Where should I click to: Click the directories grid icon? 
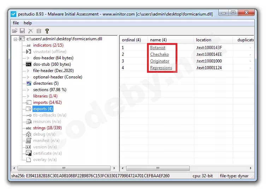(29, 83)
